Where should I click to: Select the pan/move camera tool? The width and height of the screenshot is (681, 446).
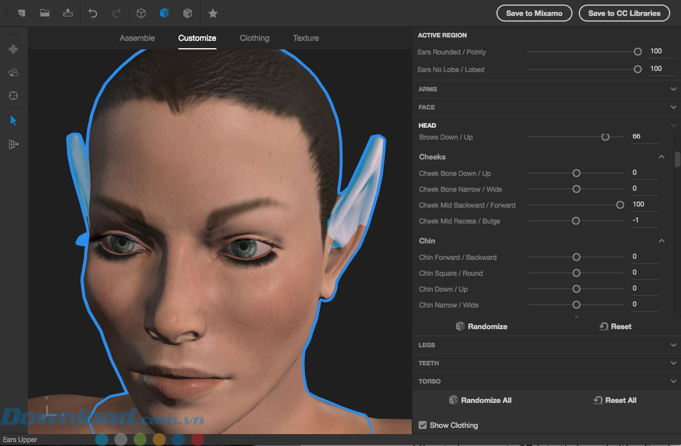[14, 49]
